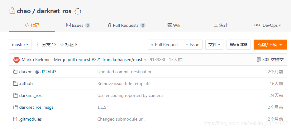Open the darknet_ros_msgs folder

tap(36, 107)
